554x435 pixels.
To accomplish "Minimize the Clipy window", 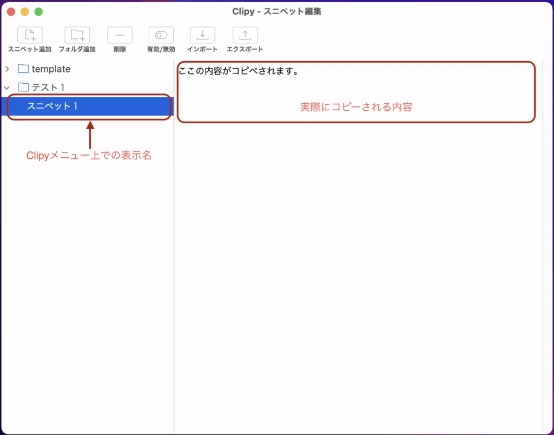I will coord(25,12).
